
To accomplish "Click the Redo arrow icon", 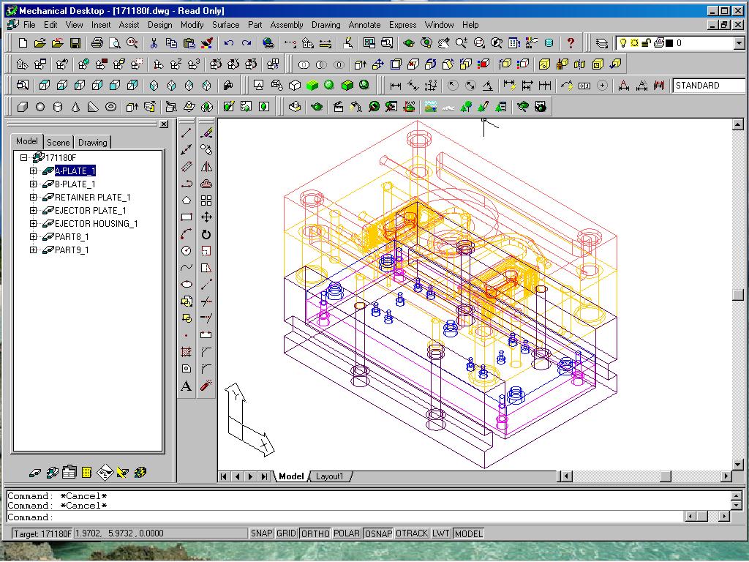I will tap(246, 43).
